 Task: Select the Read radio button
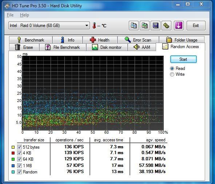pyautogui.click(x=172, y=68)
